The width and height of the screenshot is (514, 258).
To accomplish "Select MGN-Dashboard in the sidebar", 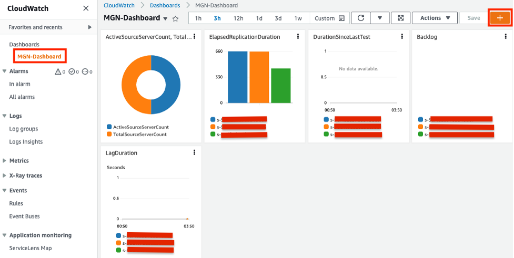I will (x=39, y=56).
